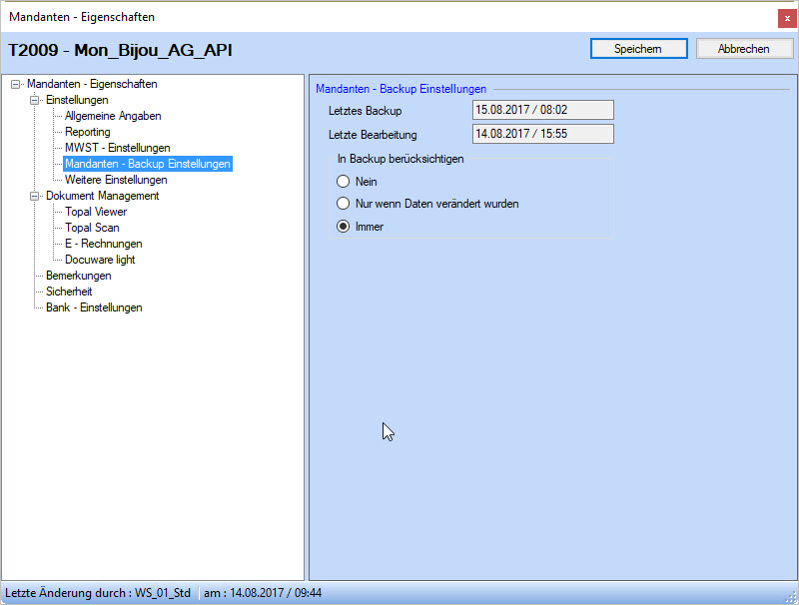Close the Mandanten - Eigenschaften window
This screenshot has height=605, width=799.
[x=787, y=17]
